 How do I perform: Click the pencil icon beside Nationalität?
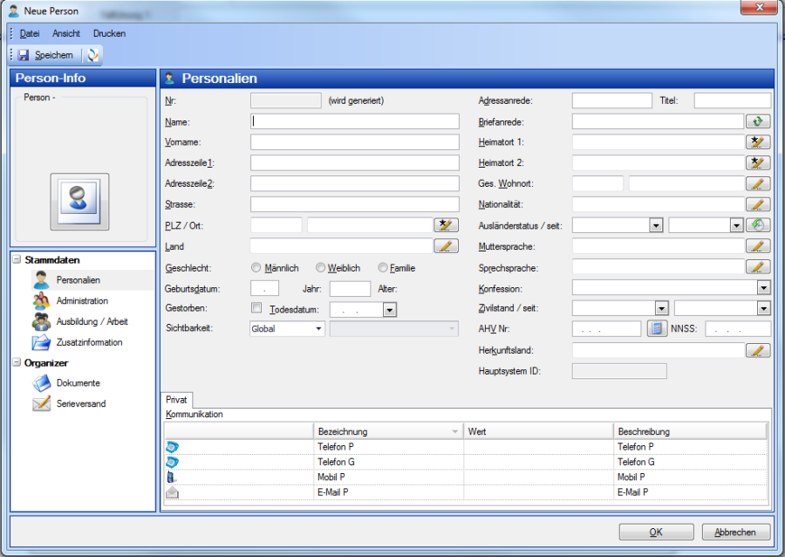tap(758, 205)
